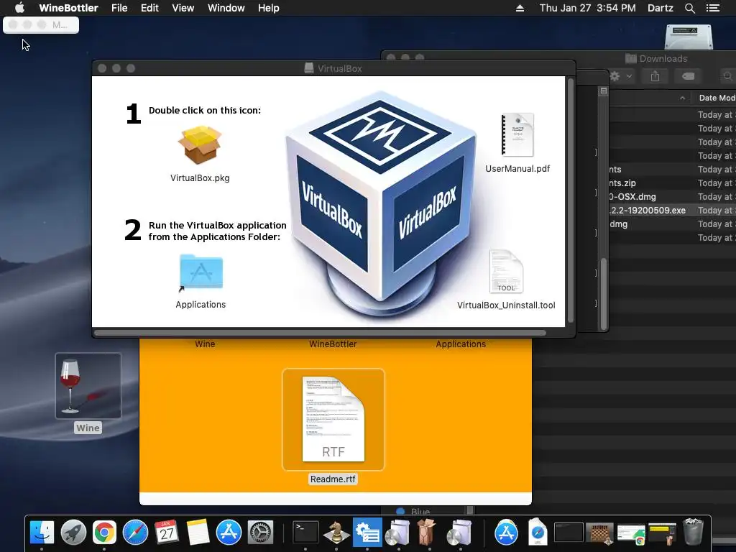Click the Share button in Downloads toolbar
The image size is (736, 552).
pos(655,76)
